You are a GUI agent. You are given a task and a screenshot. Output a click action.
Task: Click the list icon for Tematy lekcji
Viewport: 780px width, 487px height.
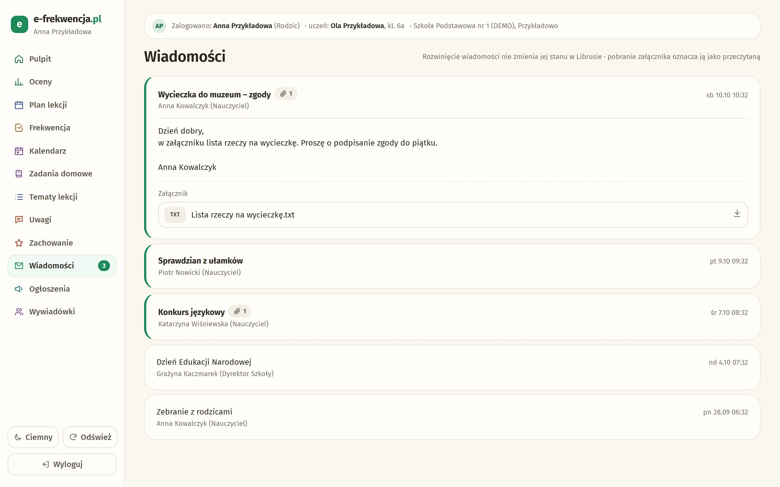point(19,197)
